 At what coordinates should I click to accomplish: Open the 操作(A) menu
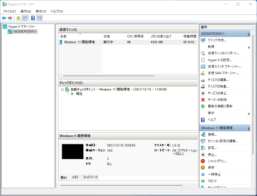coord(26,11)
